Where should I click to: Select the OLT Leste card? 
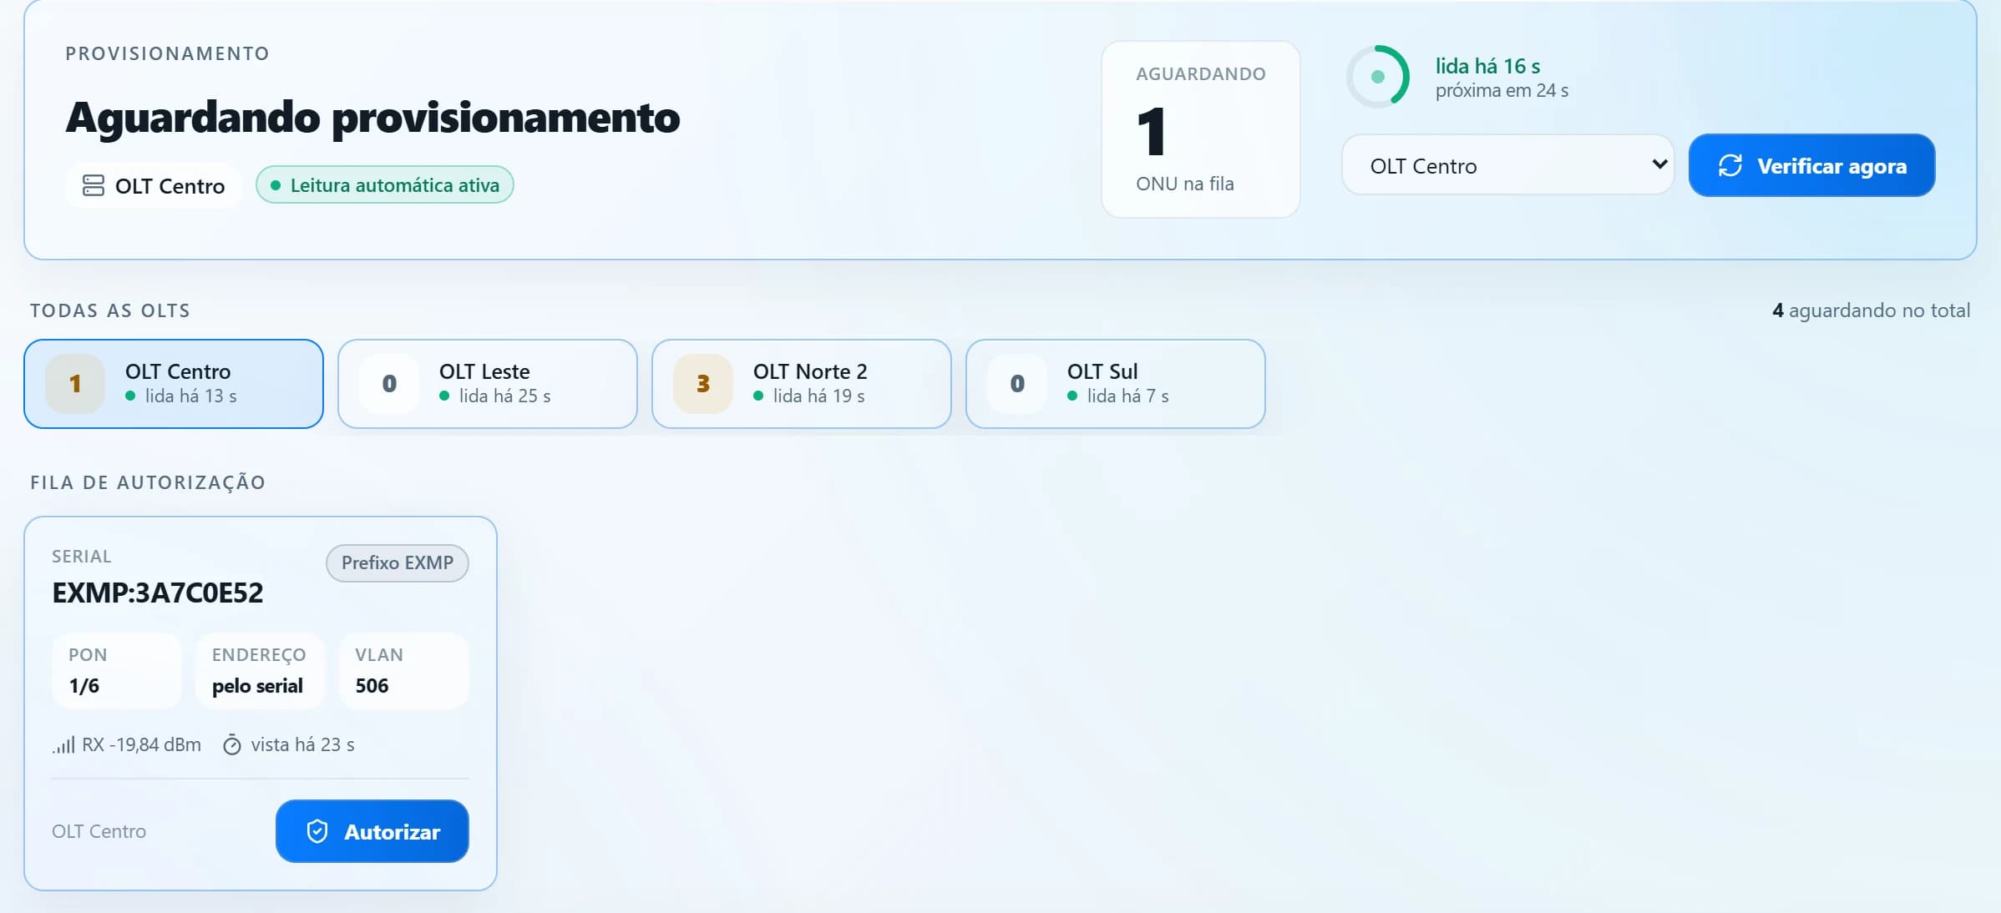coord(488,384)
